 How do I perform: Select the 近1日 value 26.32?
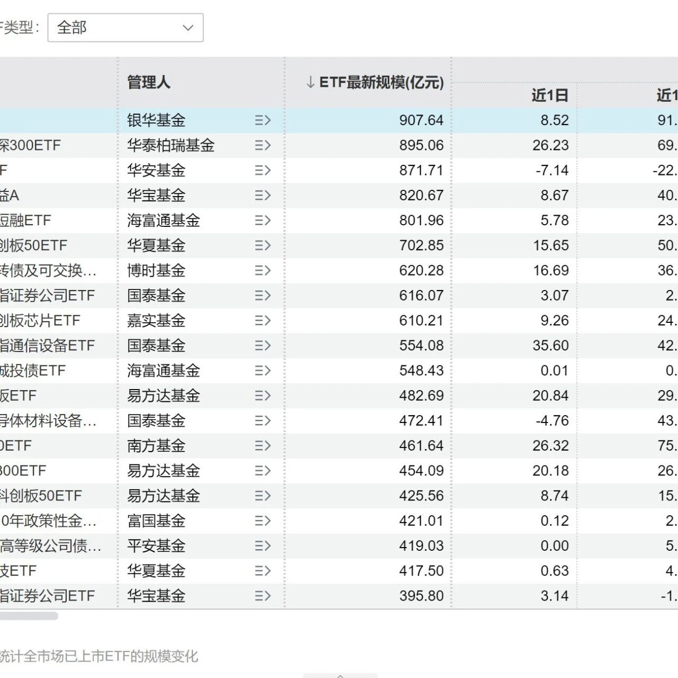(550, 446)
